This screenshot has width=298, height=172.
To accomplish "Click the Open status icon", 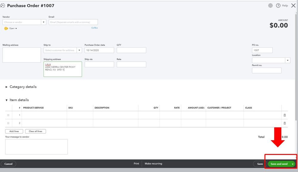I will pyautogui.click(x=6, y=28).
